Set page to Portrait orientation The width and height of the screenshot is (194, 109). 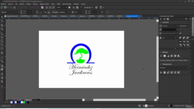(x=37, y=12)
